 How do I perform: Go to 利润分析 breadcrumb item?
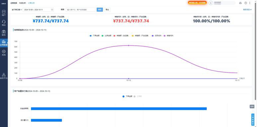point(23,3)
